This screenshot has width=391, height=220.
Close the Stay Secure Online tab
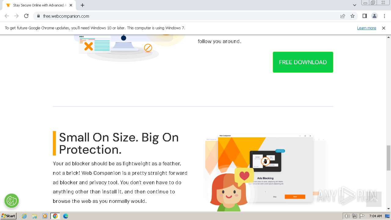[x=71, y=5]
